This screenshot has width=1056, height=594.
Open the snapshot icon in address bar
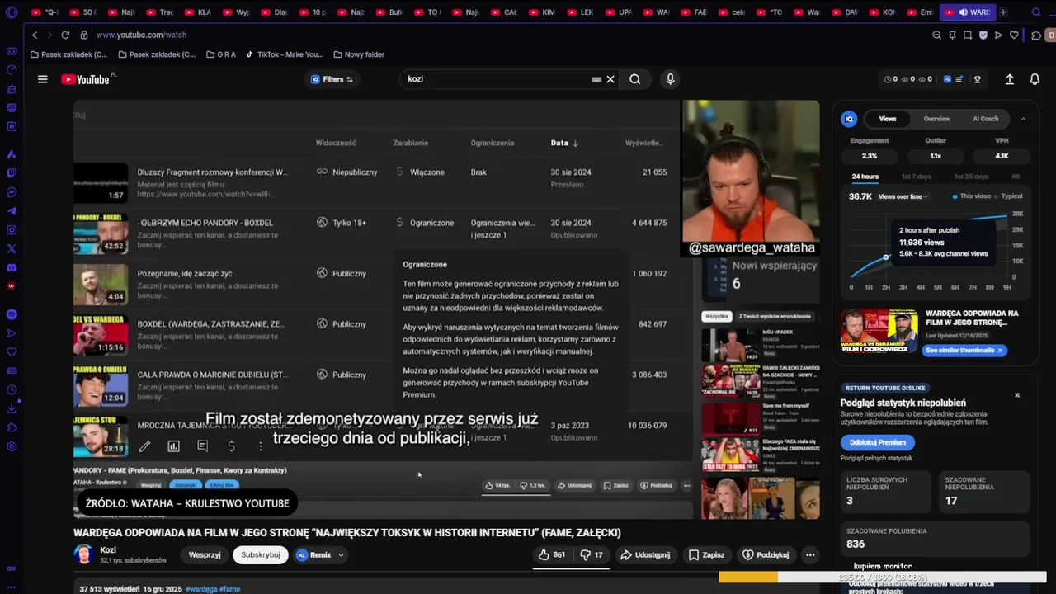point(967,35)
